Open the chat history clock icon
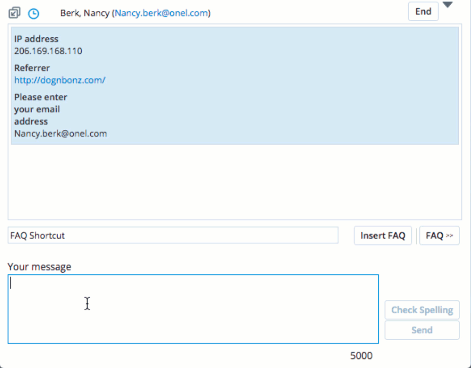 click(34, 14)
